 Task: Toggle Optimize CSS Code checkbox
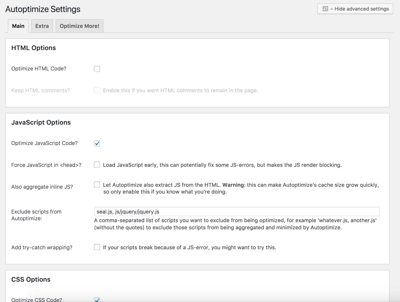point(97,300)
